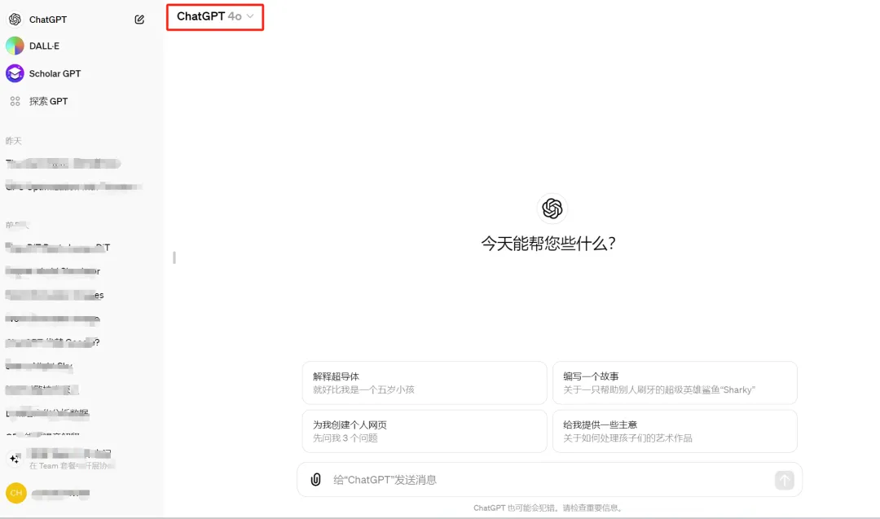Open the ChatGPT 4o model dropdown
The width and height of the screenshot is (880, 519).
point(213,15)
